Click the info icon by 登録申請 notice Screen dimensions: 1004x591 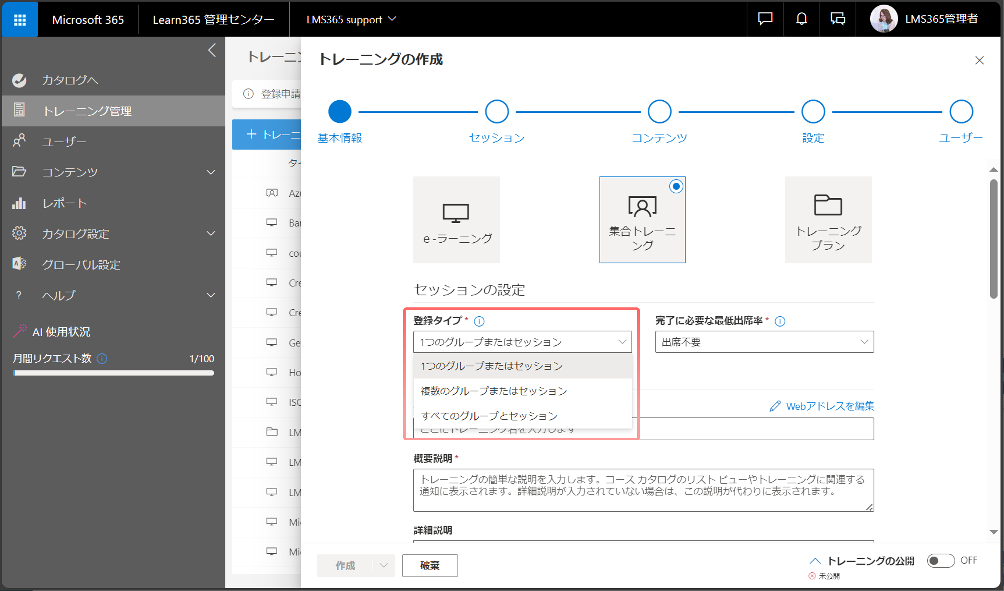[248, 94]
